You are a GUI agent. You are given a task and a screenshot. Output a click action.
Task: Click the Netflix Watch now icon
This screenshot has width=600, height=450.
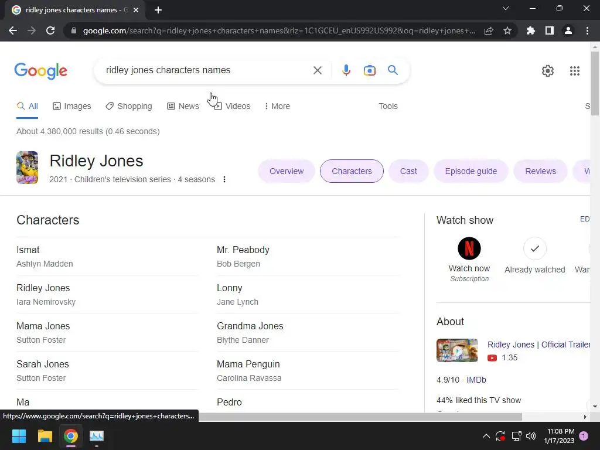pyautogui.click(x=469, y=248)
